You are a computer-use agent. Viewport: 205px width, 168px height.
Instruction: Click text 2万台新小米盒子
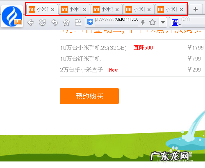tap(82, 70)
